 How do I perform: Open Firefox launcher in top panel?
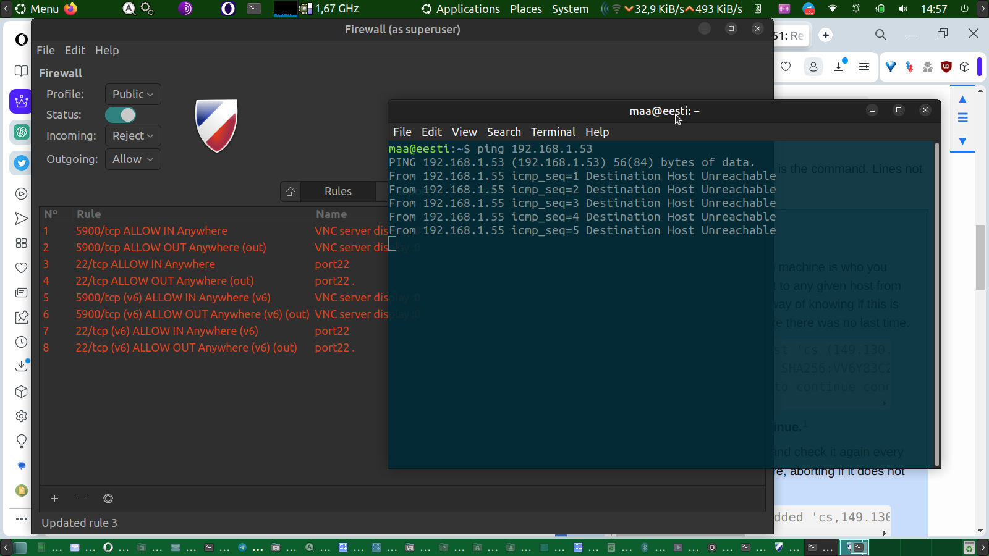tap(71, 9)
